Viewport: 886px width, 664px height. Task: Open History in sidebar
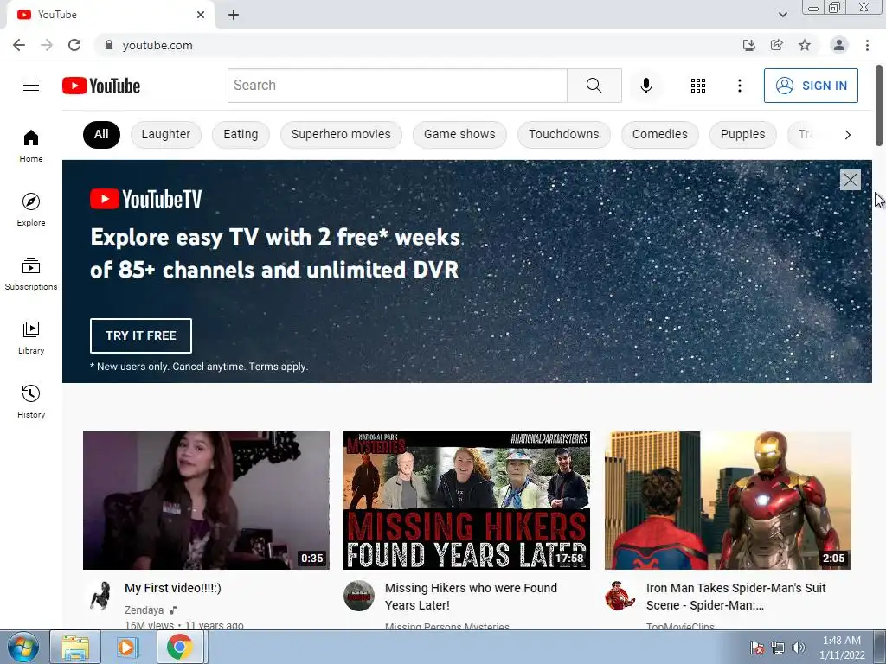coord(31,401)
